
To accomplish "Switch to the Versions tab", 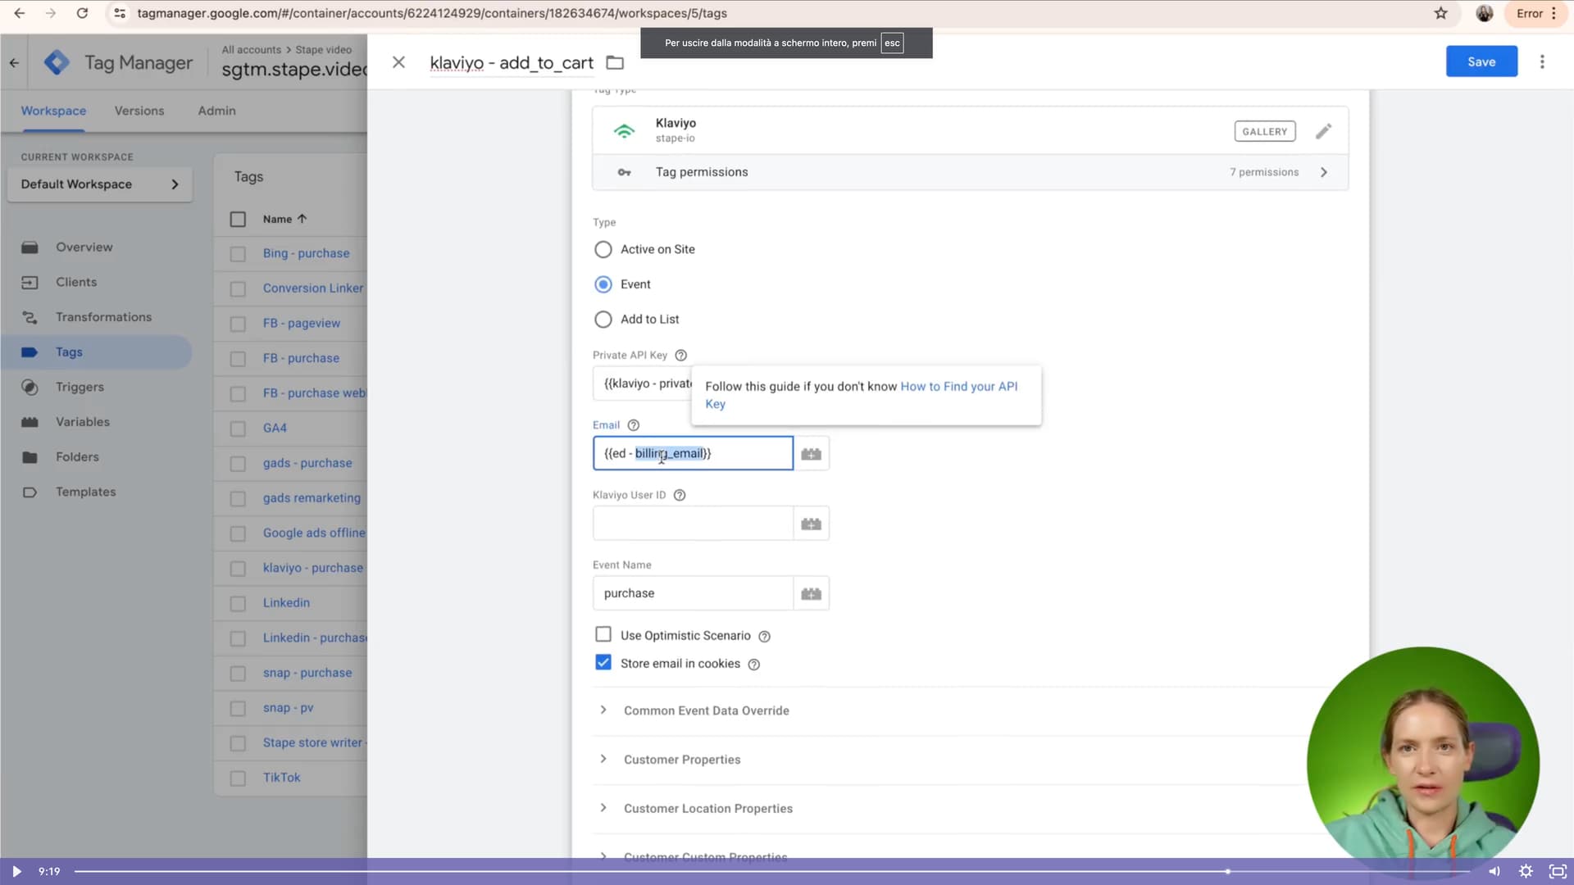I will pyautogui.click(x=139, y=111).
